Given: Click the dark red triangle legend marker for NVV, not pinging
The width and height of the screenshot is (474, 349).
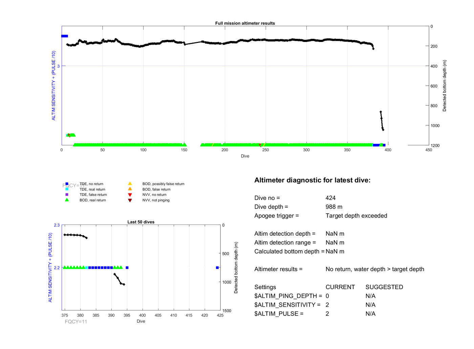Looking at the screenshot, I should [x=130, y=200].
